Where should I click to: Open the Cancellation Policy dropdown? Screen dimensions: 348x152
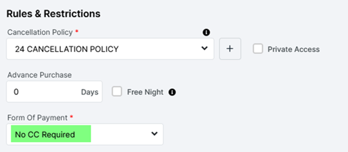[110, 49]
